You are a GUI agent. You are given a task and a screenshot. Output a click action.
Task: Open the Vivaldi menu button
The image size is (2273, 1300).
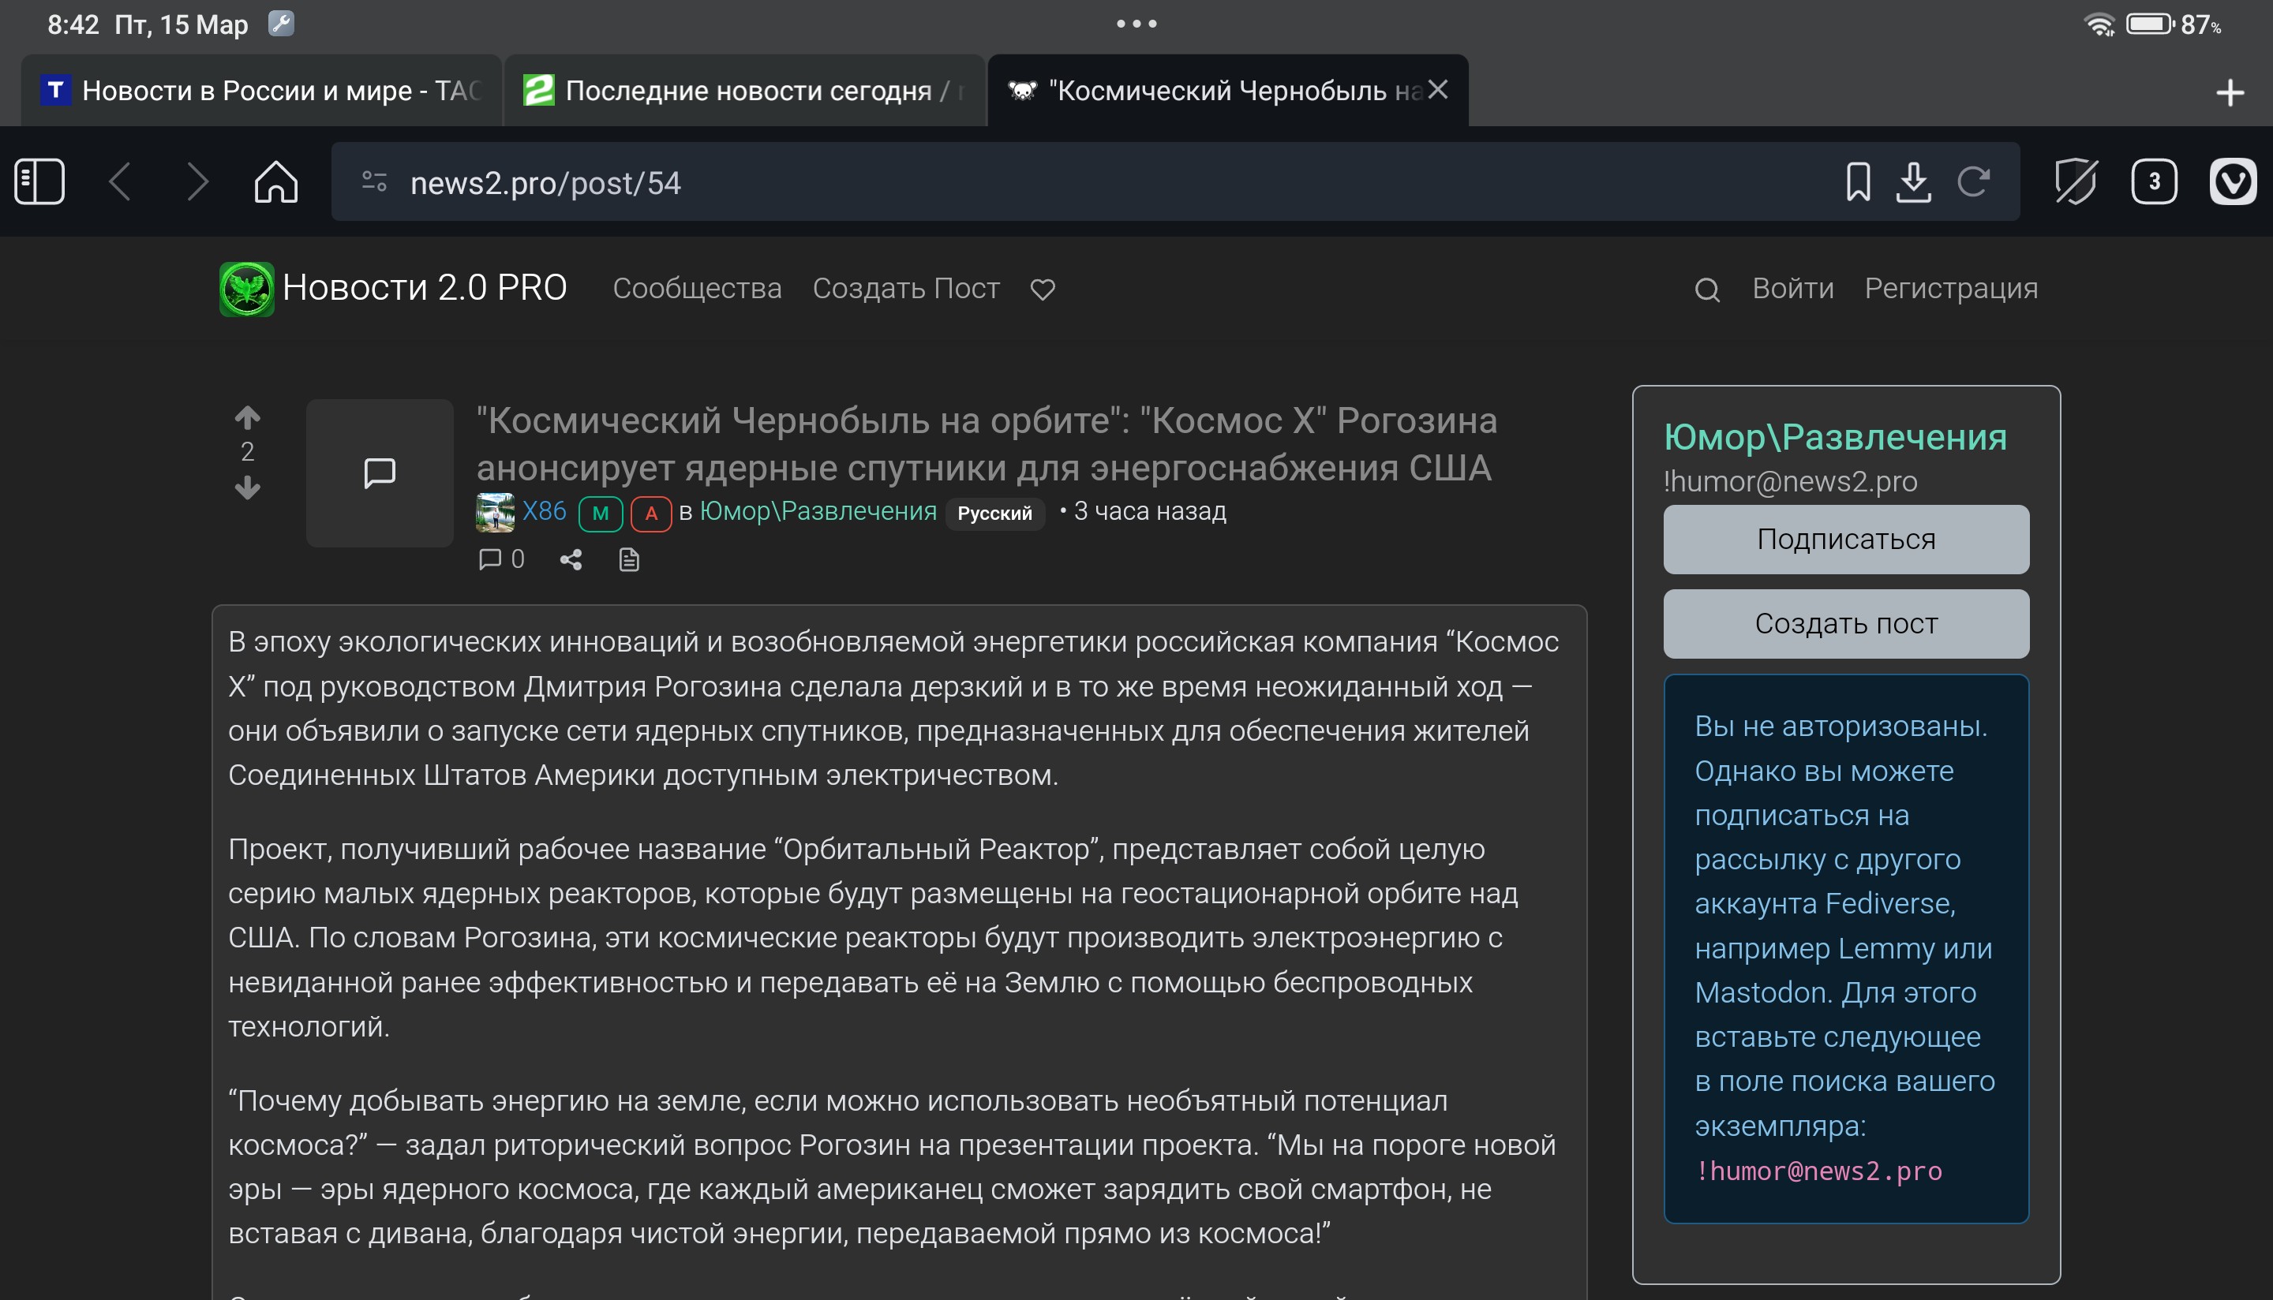click(x=2232, y=182)
